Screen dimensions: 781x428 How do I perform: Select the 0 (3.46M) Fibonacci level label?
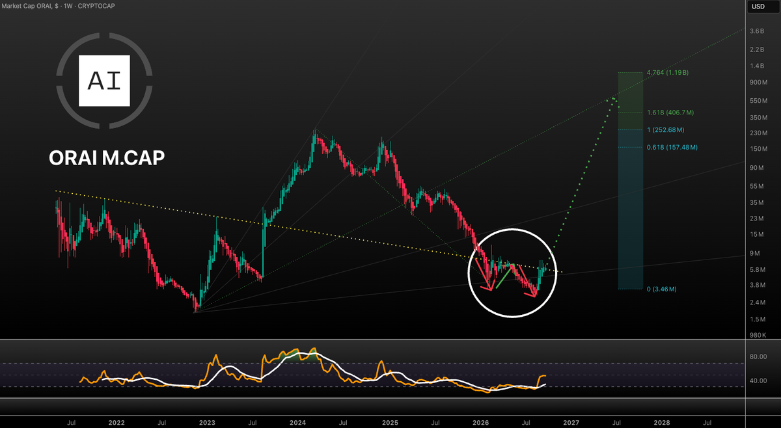[662, 289]
